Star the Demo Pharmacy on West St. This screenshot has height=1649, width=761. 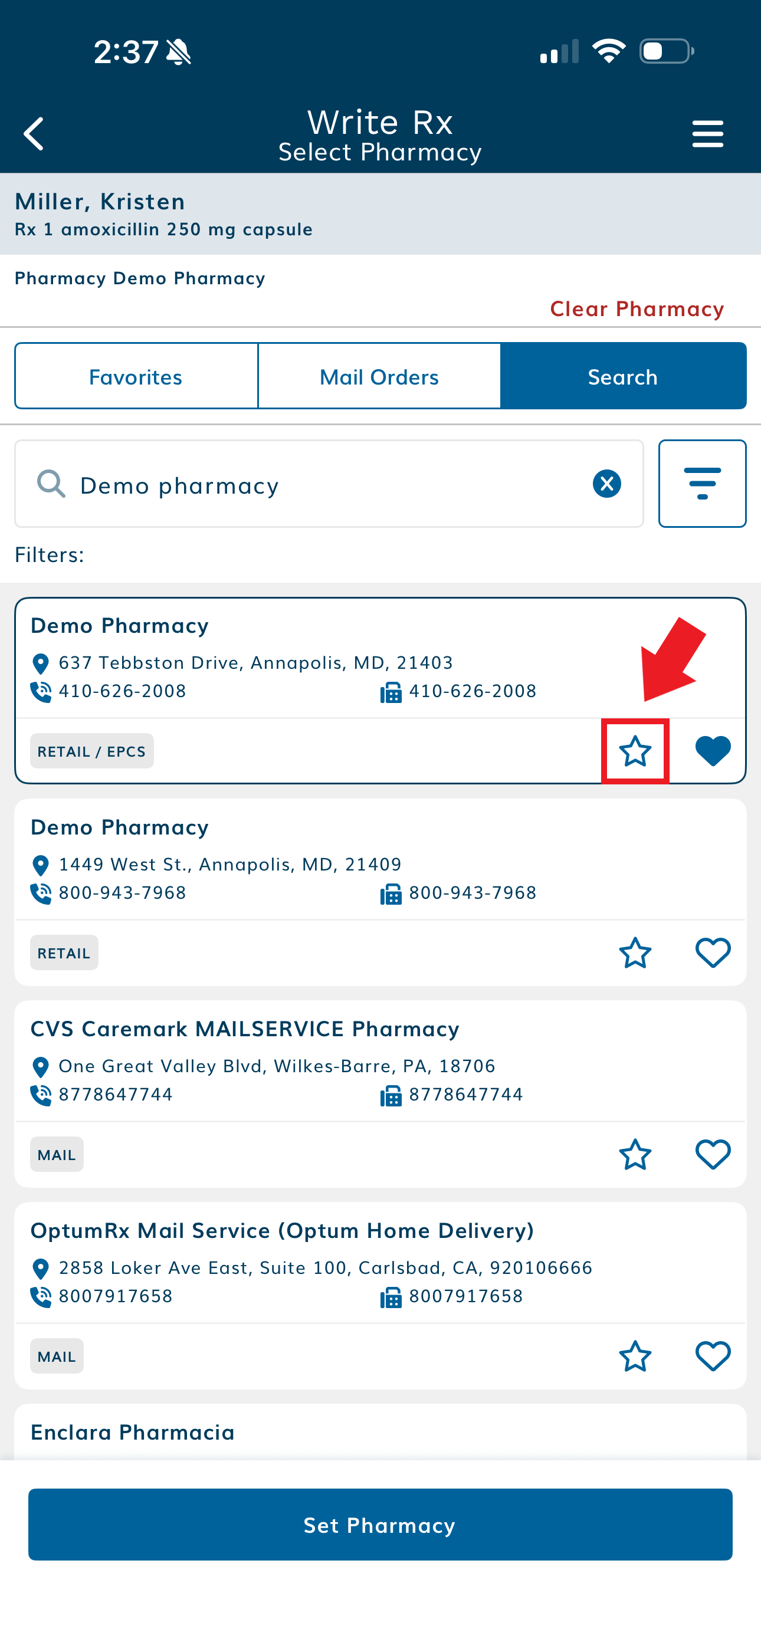click(635, 952)
